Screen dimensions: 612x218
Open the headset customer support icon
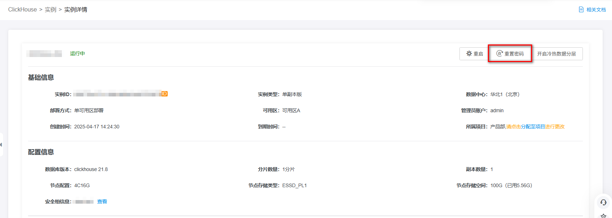pyautogui.click(x=603, y=202)
